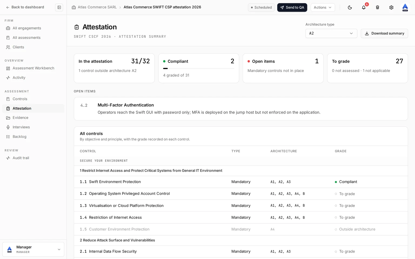Click the Scheduled status badge
Screen dimensions: 415x259
(x=261, y=8)
